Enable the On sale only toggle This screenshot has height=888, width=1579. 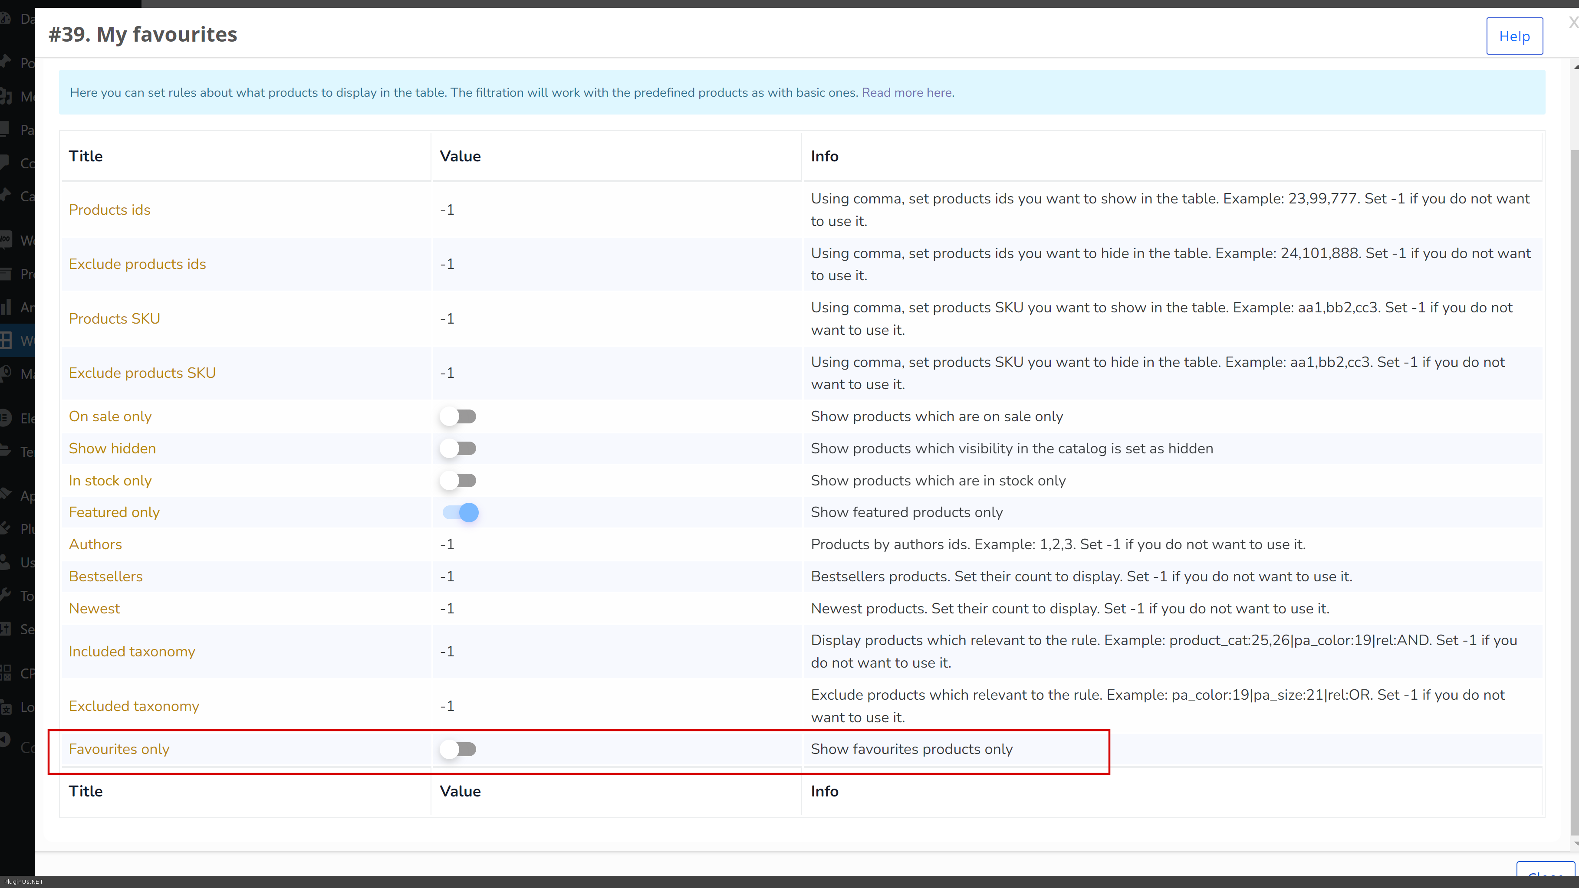[458, 417]
